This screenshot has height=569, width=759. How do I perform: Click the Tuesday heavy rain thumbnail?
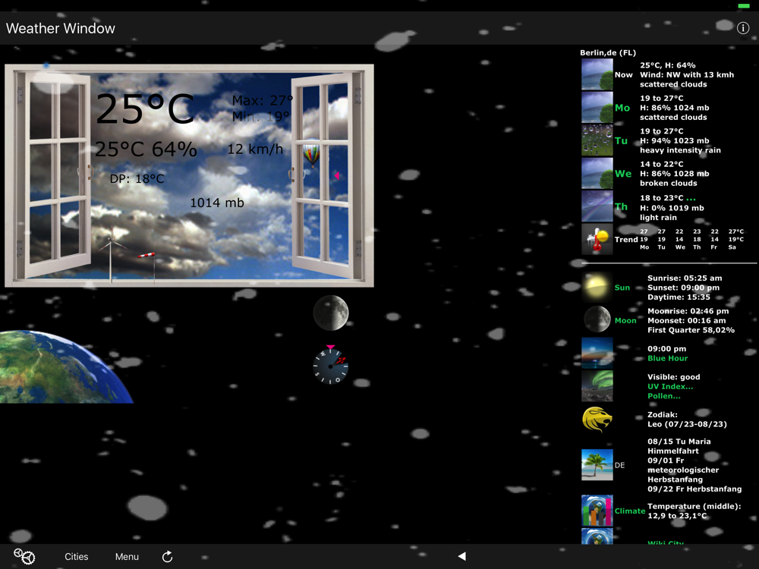pos(597,140)
